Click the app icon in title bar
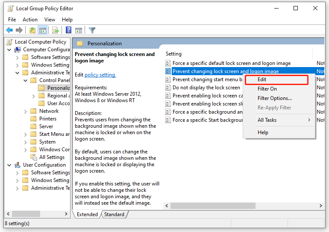329x232 pixels. tap(11, 9)
